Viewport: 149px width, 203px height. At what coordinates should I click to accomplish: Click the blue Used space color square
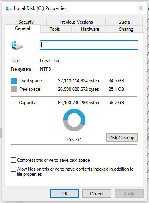[x=14, y=81]
